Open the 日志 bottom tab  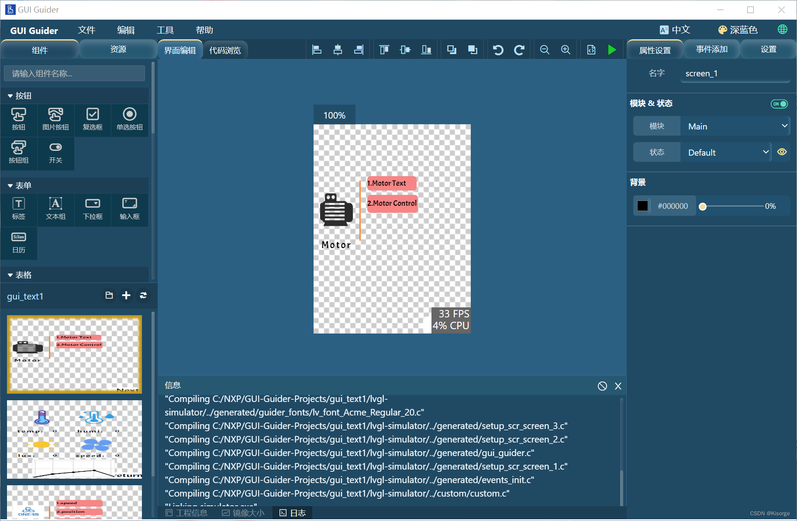click(x=293, y=513)
